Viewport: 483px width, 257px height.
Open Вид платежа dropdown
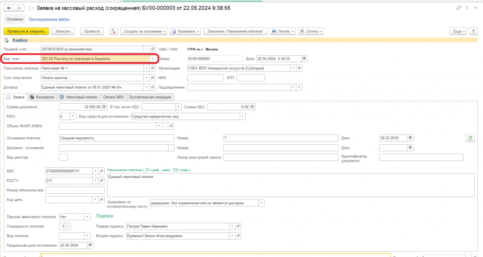coord(87,236)
